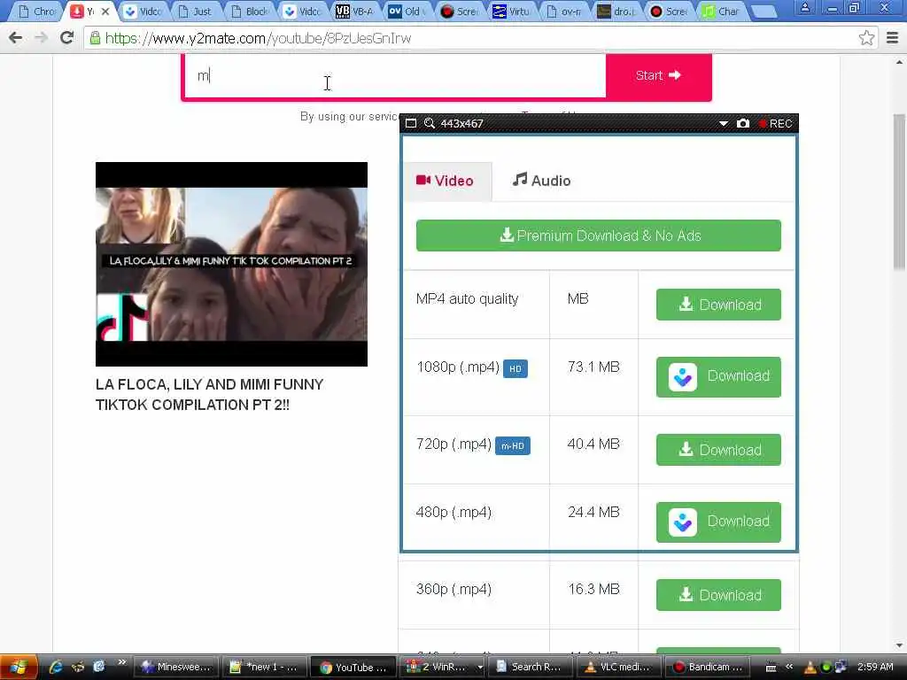
Task: Open the YouTube Chrome taskbar item
Action: (x=353, y=667)
